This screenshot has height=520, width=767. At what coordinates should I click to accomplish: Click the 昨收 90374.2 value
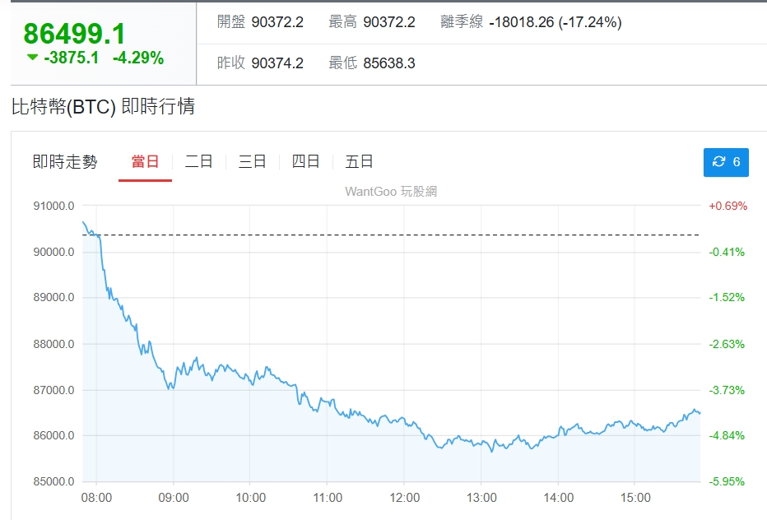pos(277,63)
